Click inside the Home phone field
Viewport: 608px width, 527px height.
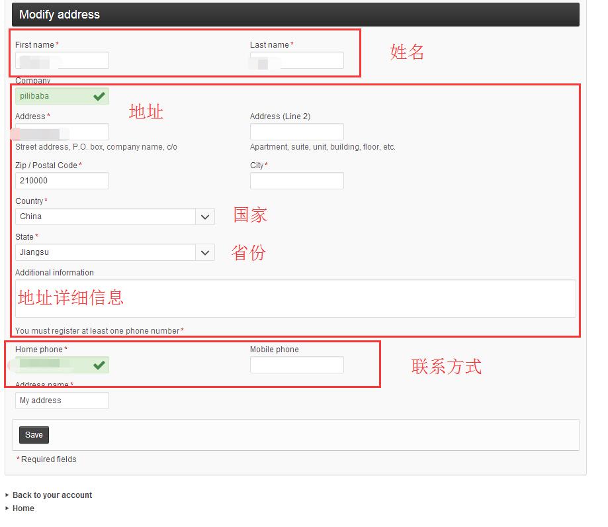click(x=54, y=365)
